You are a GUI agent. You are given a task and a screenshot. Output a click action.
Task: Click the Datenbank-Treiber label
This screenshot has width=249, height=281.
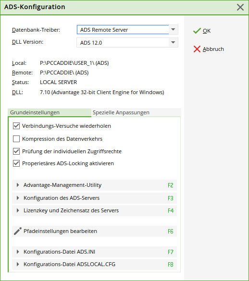click(x=36, y=30)
